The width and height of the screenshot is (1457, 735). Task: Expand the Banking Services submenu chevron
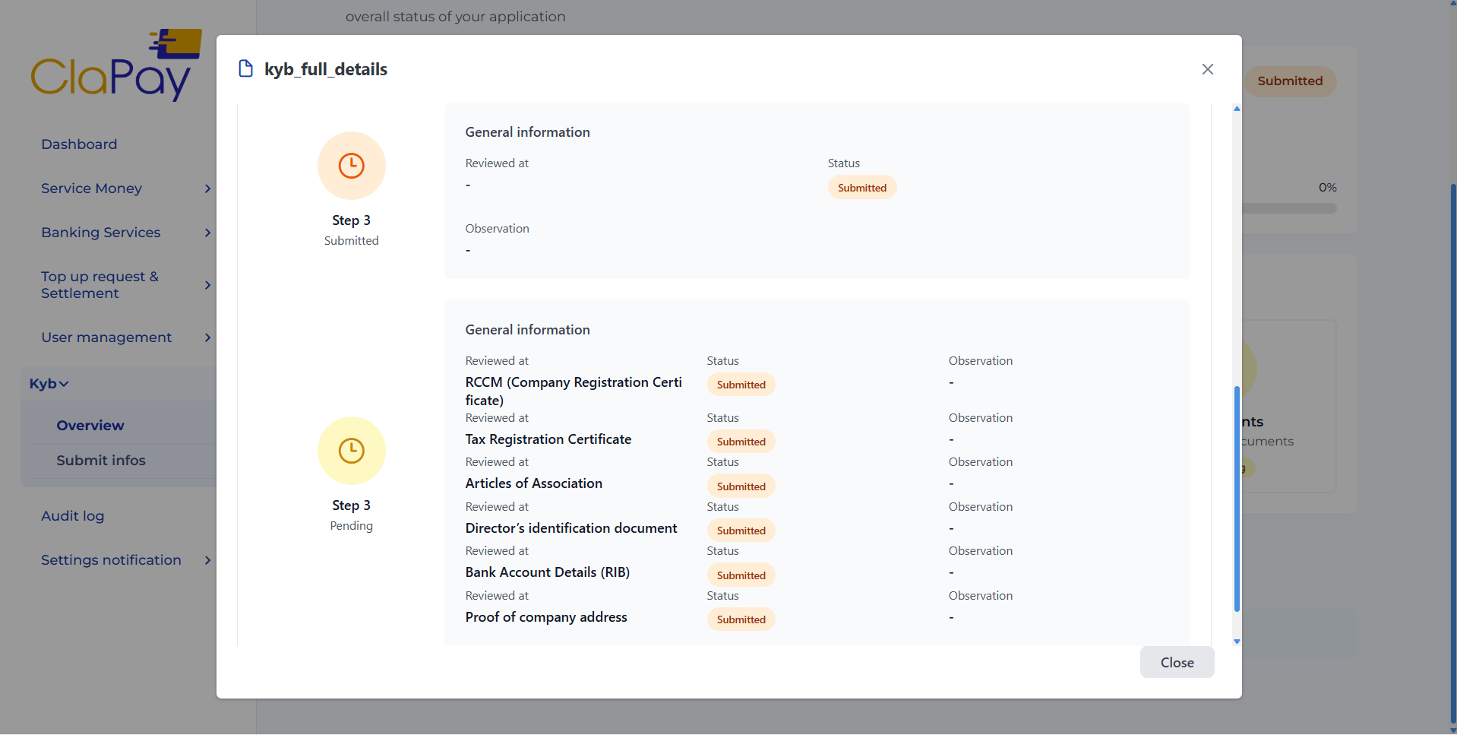(x=207, y=233)
